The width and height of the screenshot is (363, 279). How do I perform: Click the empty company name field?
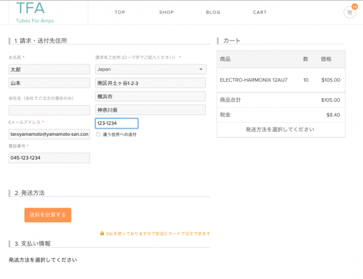coord(49,110)
